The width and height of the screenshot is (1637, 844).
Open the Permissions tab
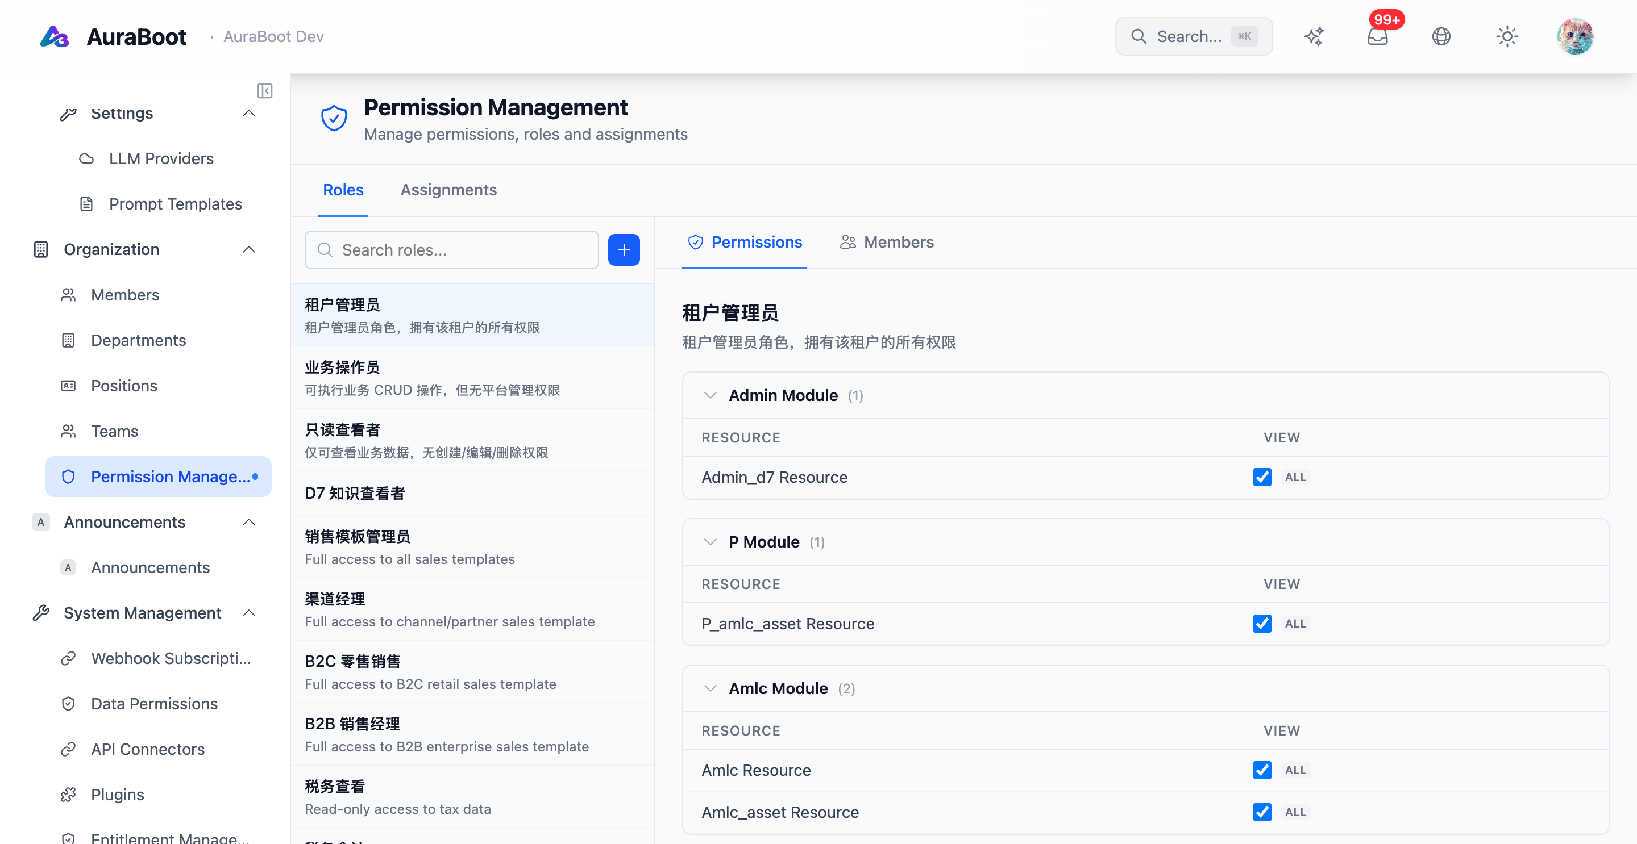[x=745, y=242]
